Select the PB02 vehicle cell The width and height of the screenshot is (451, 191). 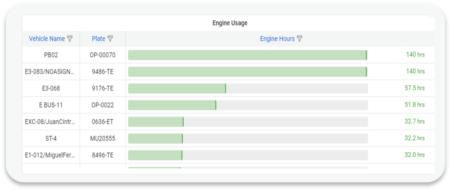(x=51, y=55)
